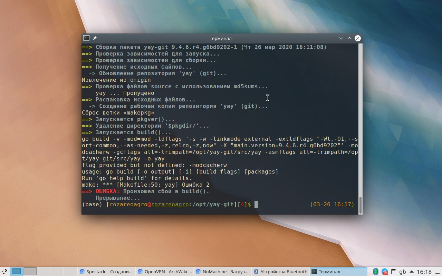442x276 pixels.
Task: Maximize the Терминал window
Action: [349, 38]
